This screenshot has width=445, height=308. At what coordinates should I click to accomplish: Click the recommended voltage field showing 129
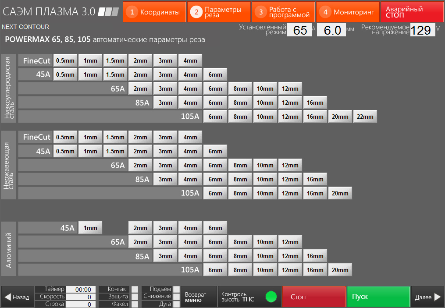click(423, 30)
